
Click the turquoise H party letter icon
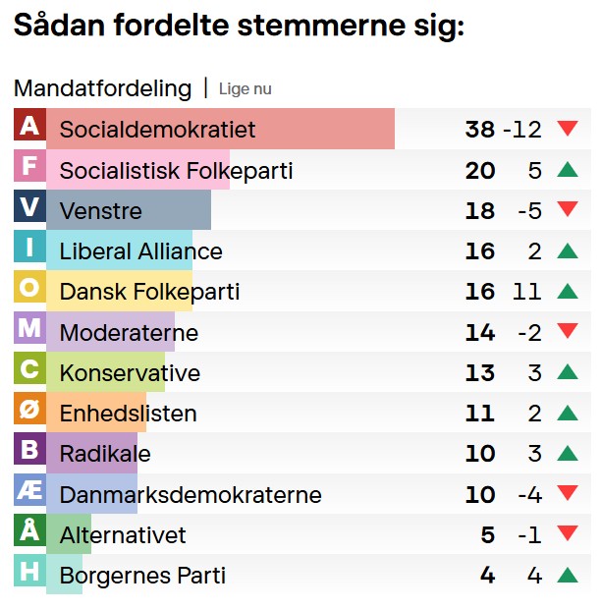(x=29, y=573)
